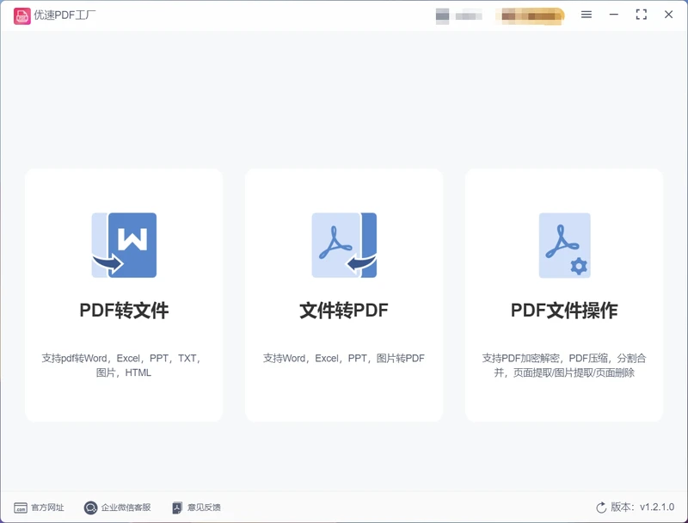Select the 文件转PDF title text
This screenshot has height=523, width=688.
click(x=344, y=311)
